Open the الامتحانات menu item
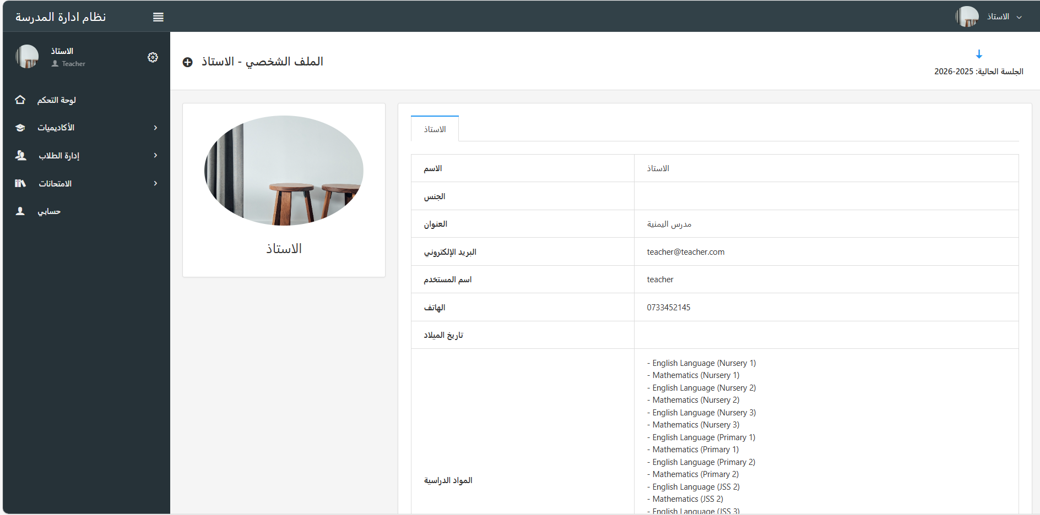Viewport: 1040px width, 515px height. pyautogui.click(x=86, y=183)
